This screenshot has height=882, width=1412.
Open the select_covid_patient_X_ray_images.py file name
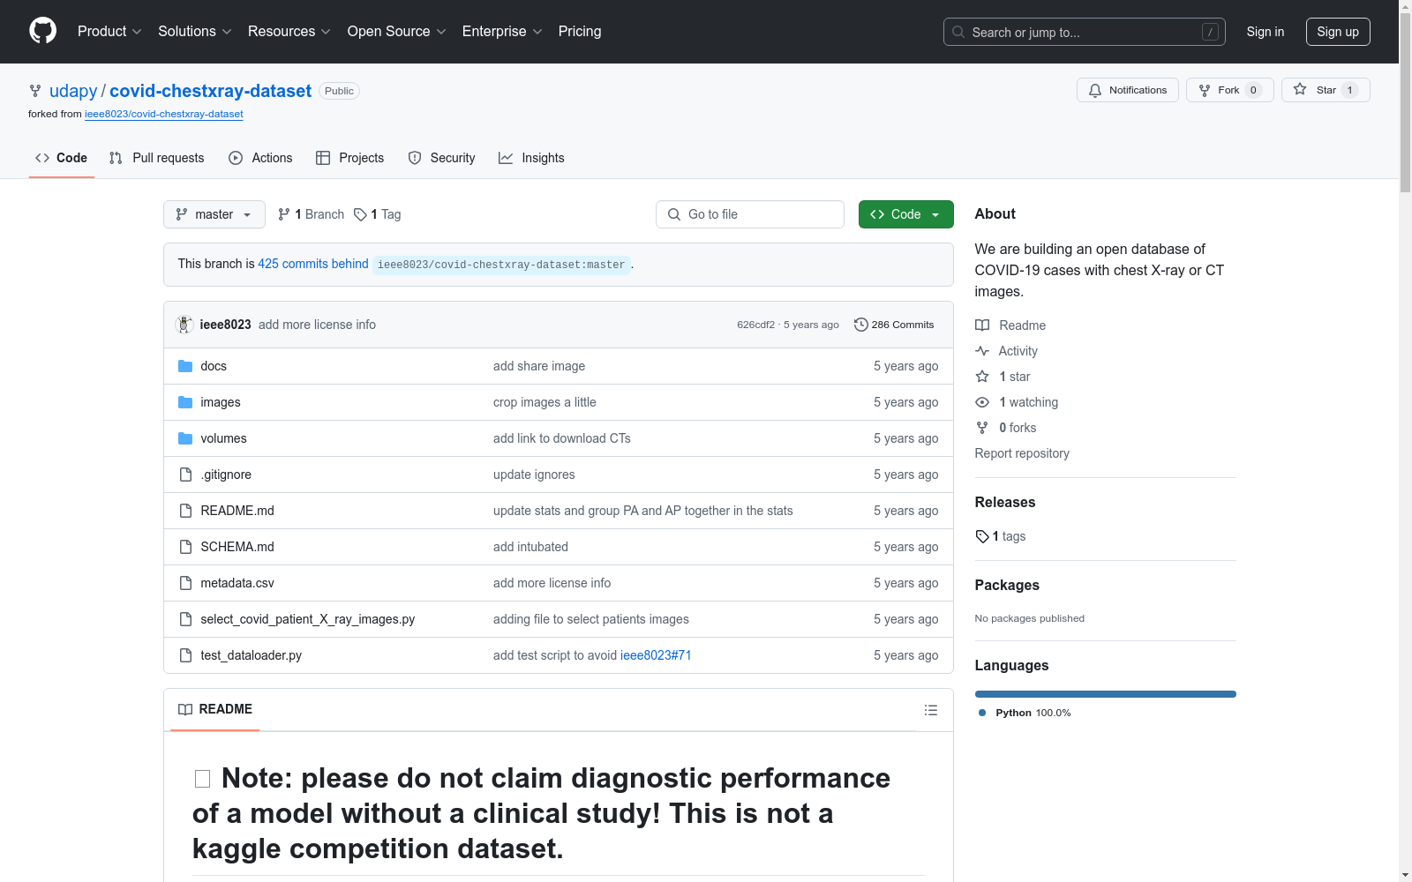[x=308, y=619]
